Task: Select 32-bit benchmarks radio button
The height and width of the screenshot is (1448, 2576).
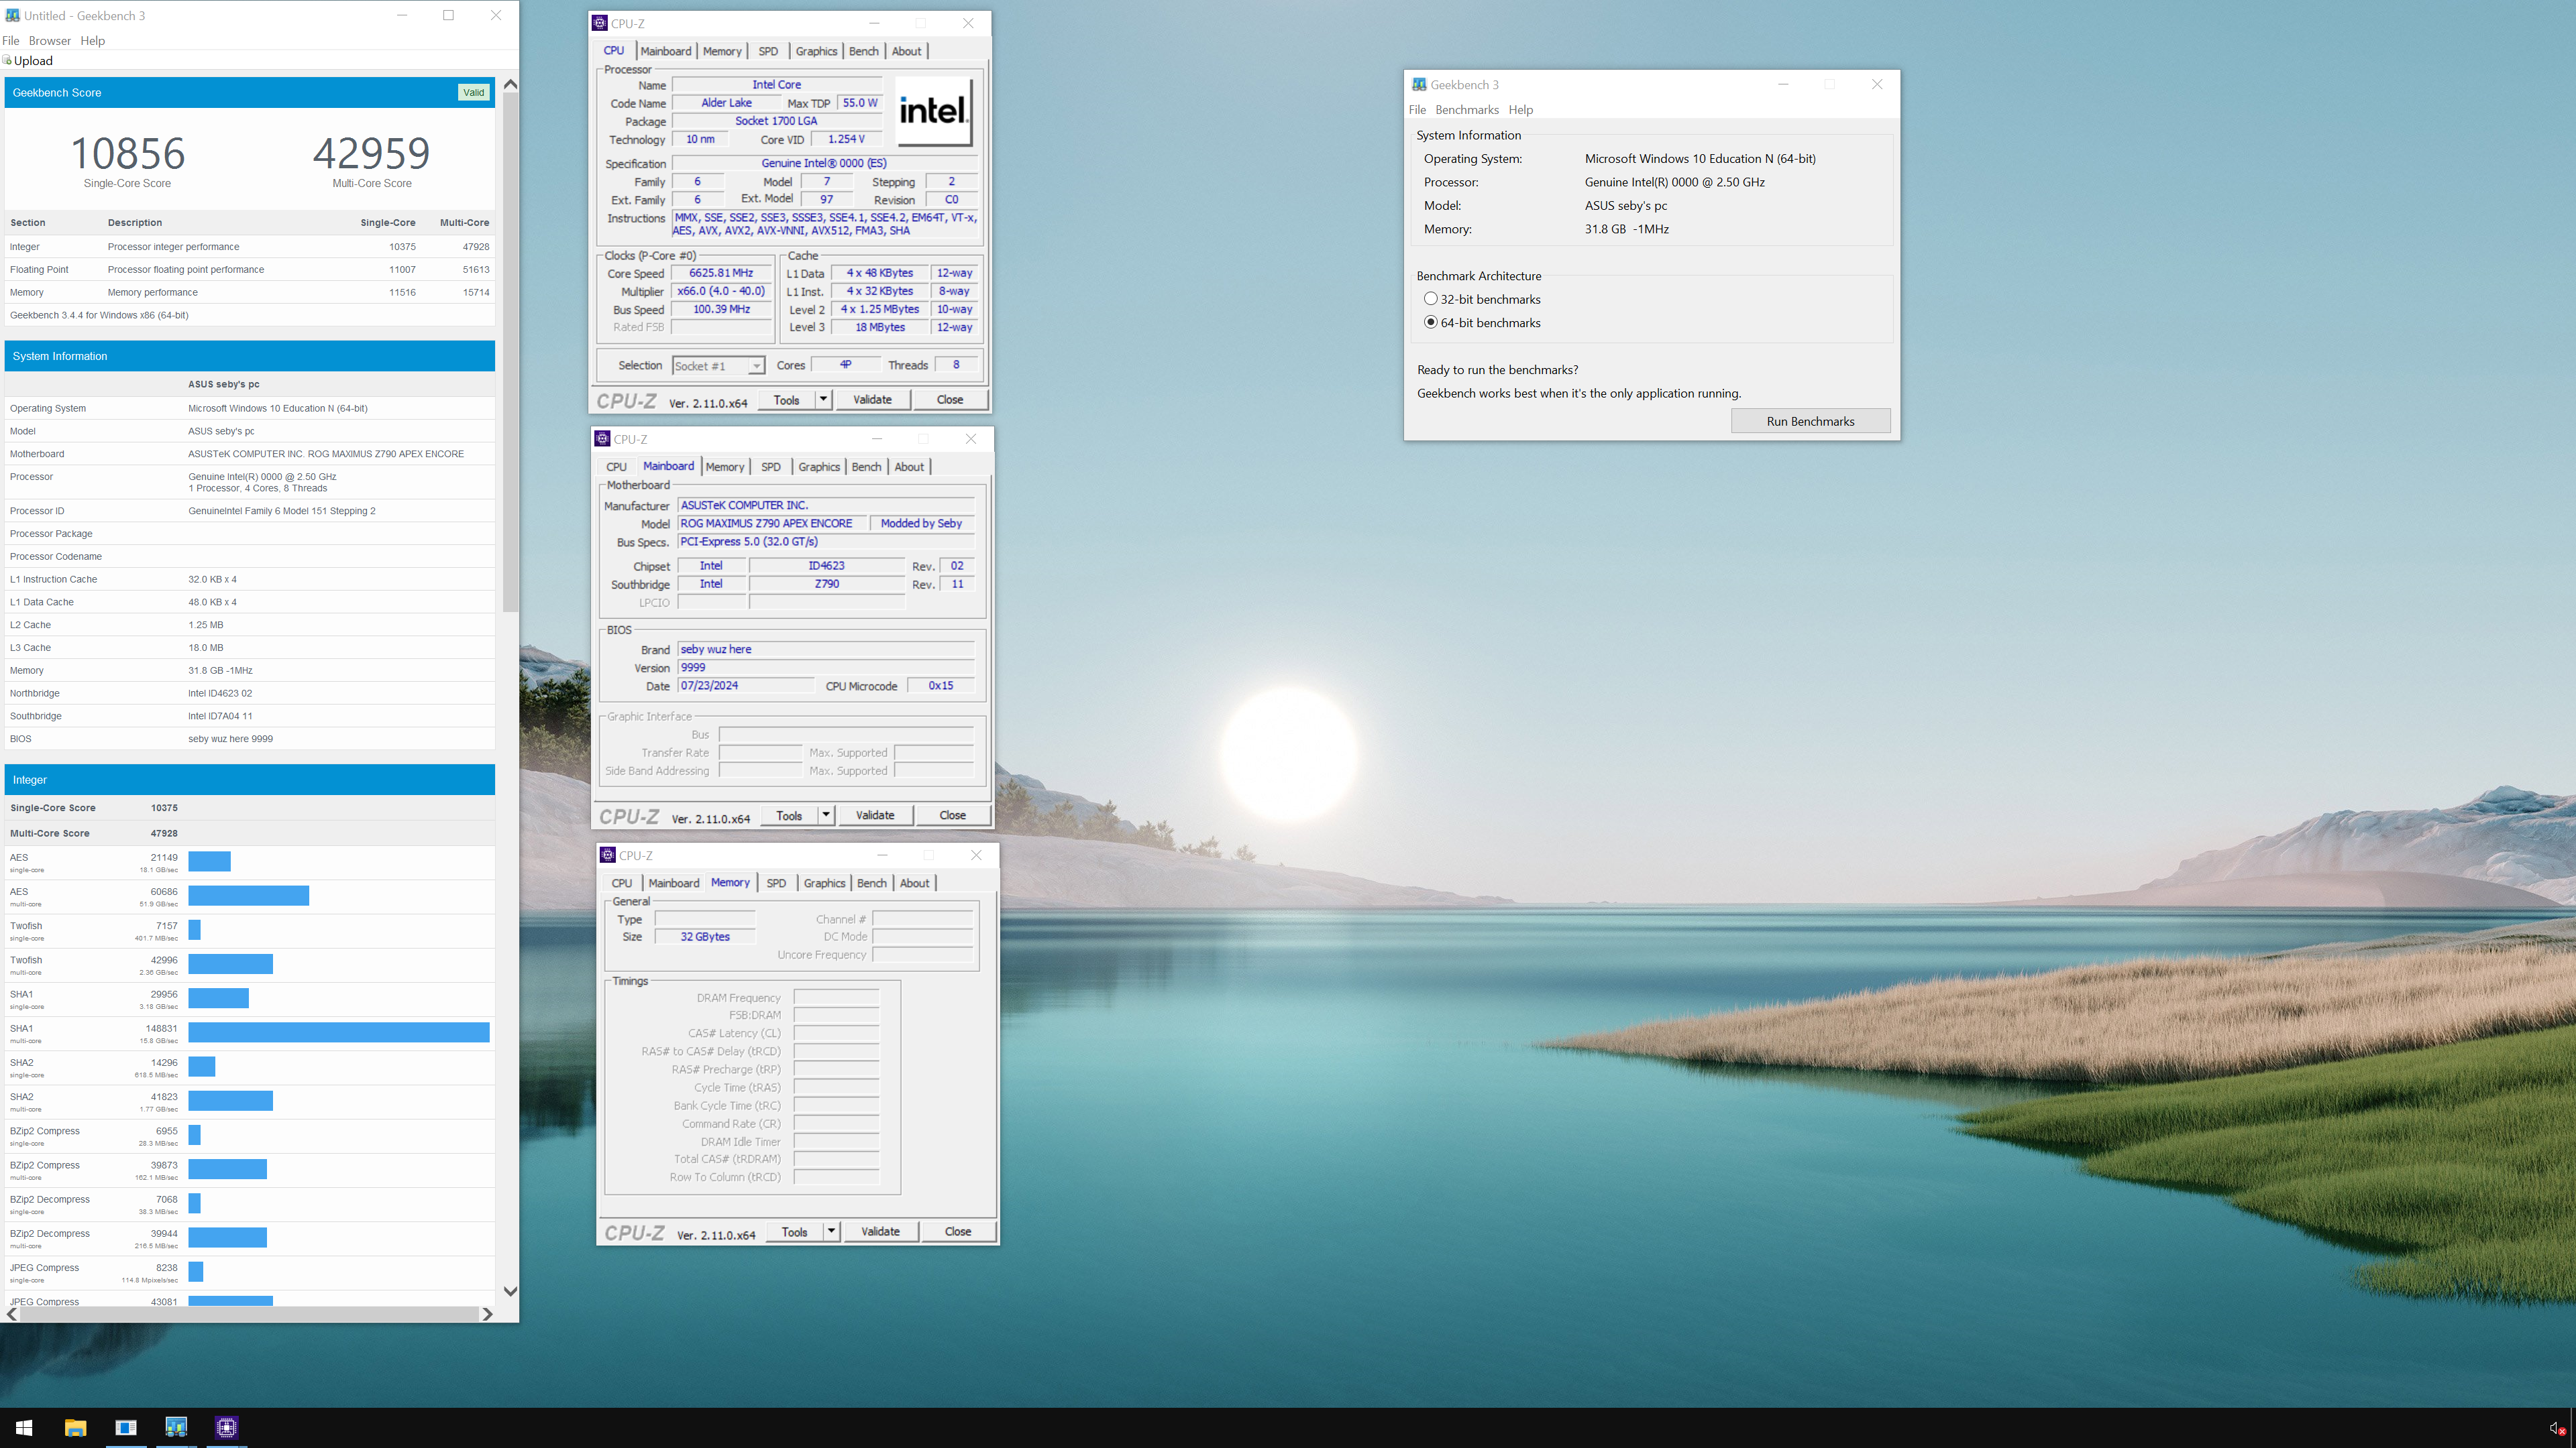Action: click(x=1430, y=299)
